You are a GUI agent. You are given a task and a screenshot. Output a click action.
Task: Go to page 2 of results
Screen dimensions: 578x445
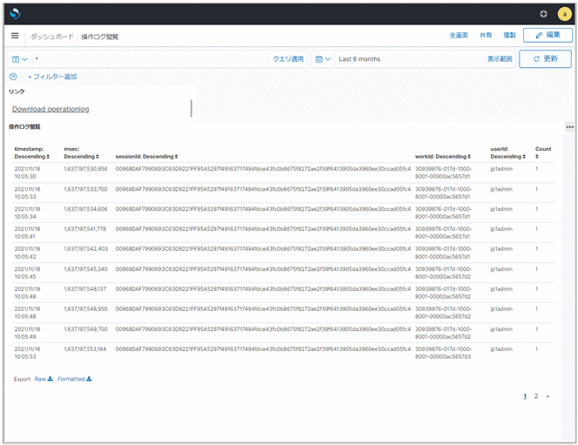click(536, 395)
